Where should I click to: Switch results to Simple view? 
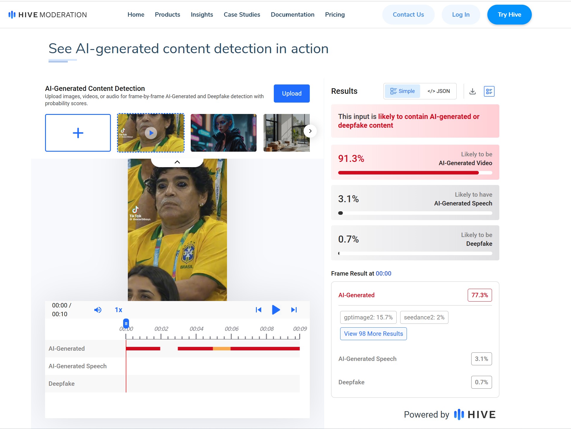403,91
